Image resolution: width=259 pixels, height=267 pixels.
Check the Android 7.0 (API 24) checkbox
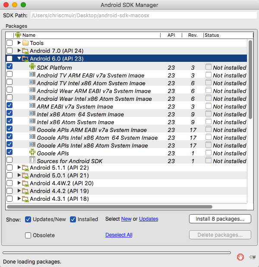[9, 51]
